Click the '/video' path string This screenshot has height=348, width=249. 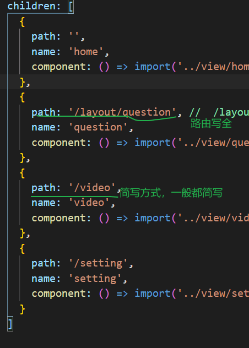click(92, 188)
